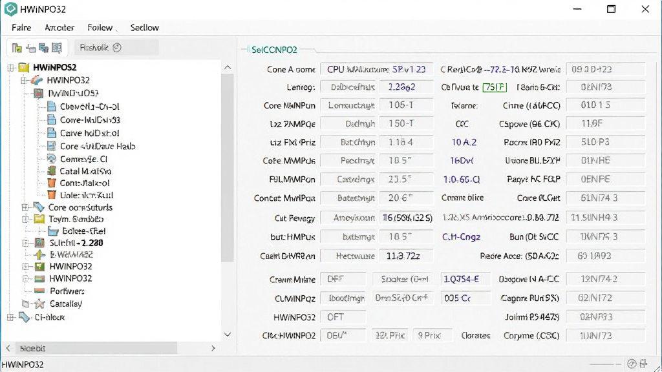Click the yellow folder icon beside HWiNPOS2 root
662x372 pixels.
24,67
